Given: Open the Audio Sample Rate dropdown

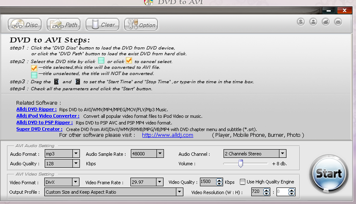Looking at the screenshot, I should [160, 154].
